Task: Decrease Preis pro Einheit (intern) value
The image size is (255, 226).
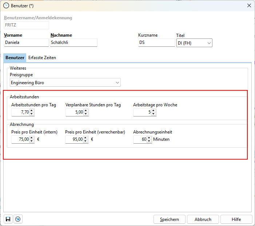Action: 32,141
